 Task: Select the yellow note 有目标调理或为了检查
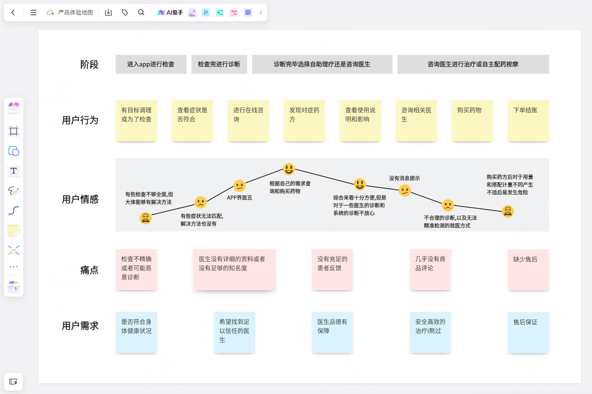(136, 121)
